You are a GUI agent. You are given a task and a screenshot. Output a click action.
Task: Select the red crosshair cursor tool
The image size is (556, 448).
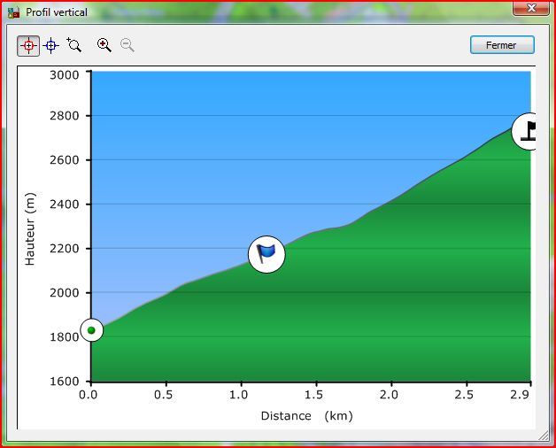pos(28,45)
